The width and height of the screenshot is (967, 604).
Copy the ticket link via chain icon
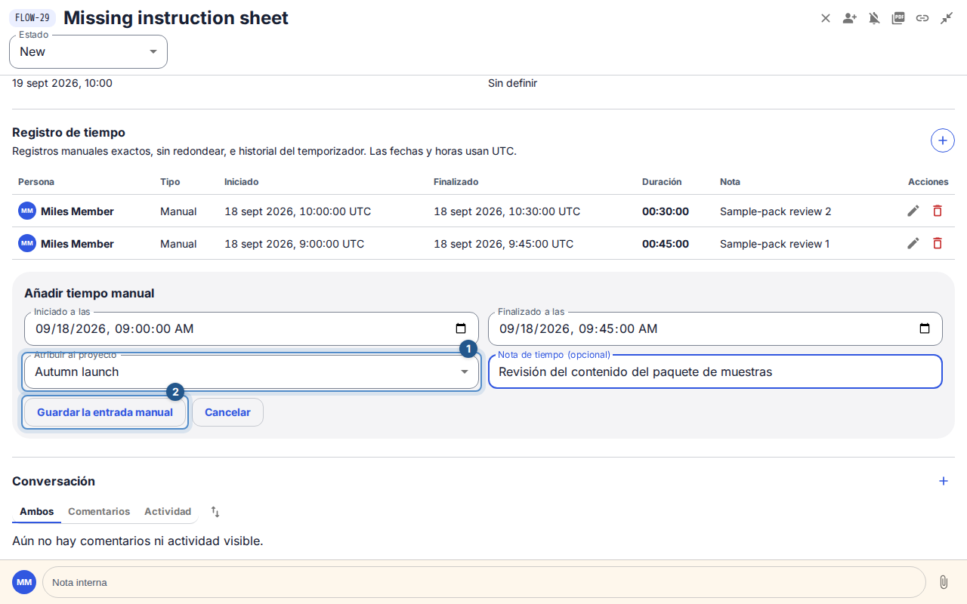(x=922, y=18)
